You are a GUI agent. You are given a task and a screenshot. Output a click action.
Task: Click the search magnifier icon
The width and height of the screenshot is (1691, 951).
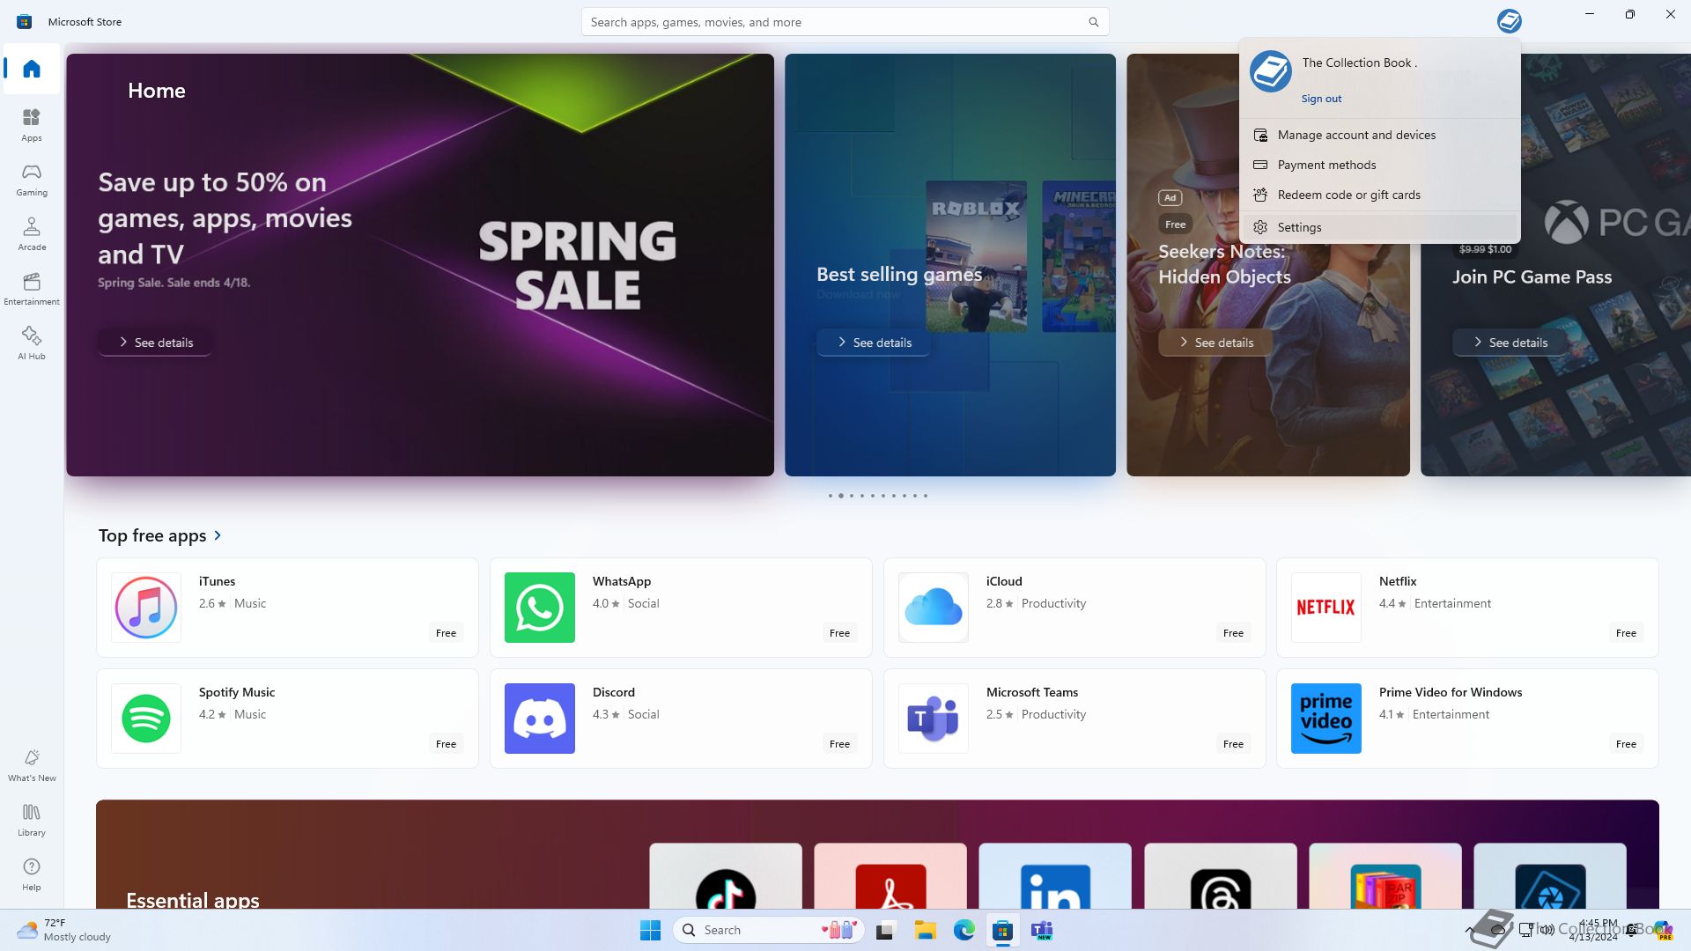[x=1093, y=22]
